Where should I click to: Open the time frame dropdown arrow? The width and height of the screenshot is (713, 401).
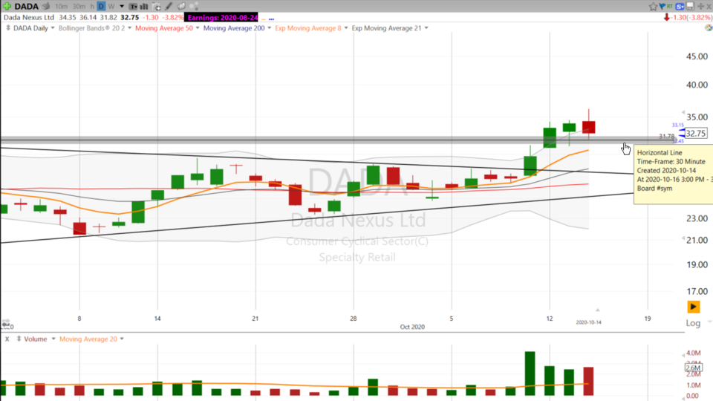click(122, 7)
